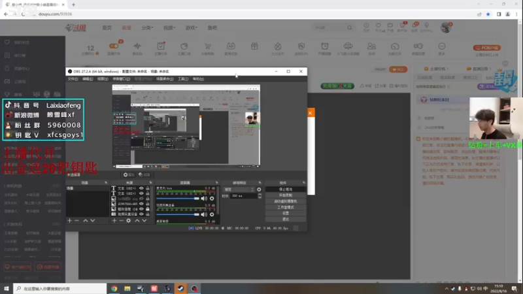
Task: Open the scene transition type dropdown
Action: pyautogui.click(x=239, y=189)
